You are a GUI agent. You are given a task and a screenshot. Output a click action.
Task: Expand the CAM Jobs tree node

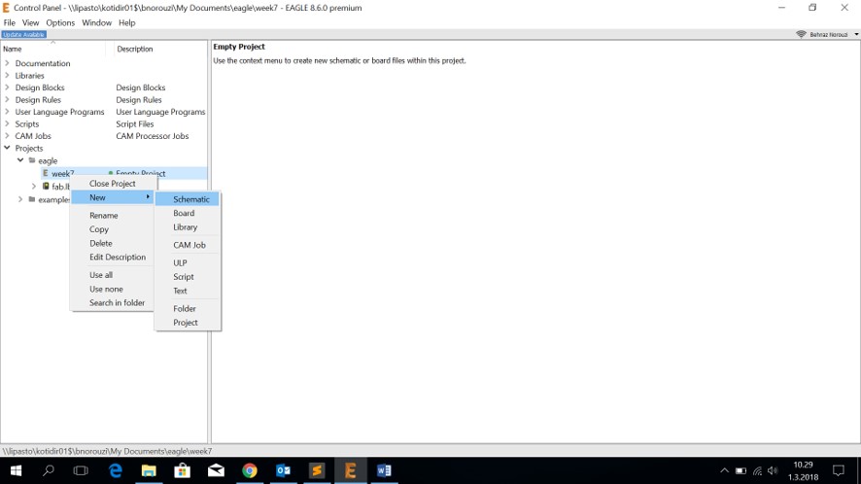click(7, 136)
